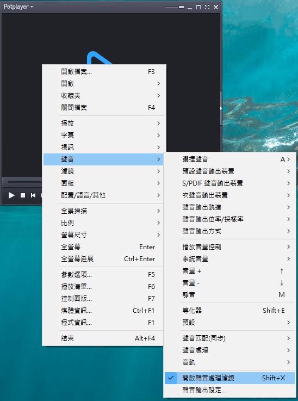The image size is (298, 401).
Task: Expand the 視訊 submenu
Action: [x=103, y=147]
